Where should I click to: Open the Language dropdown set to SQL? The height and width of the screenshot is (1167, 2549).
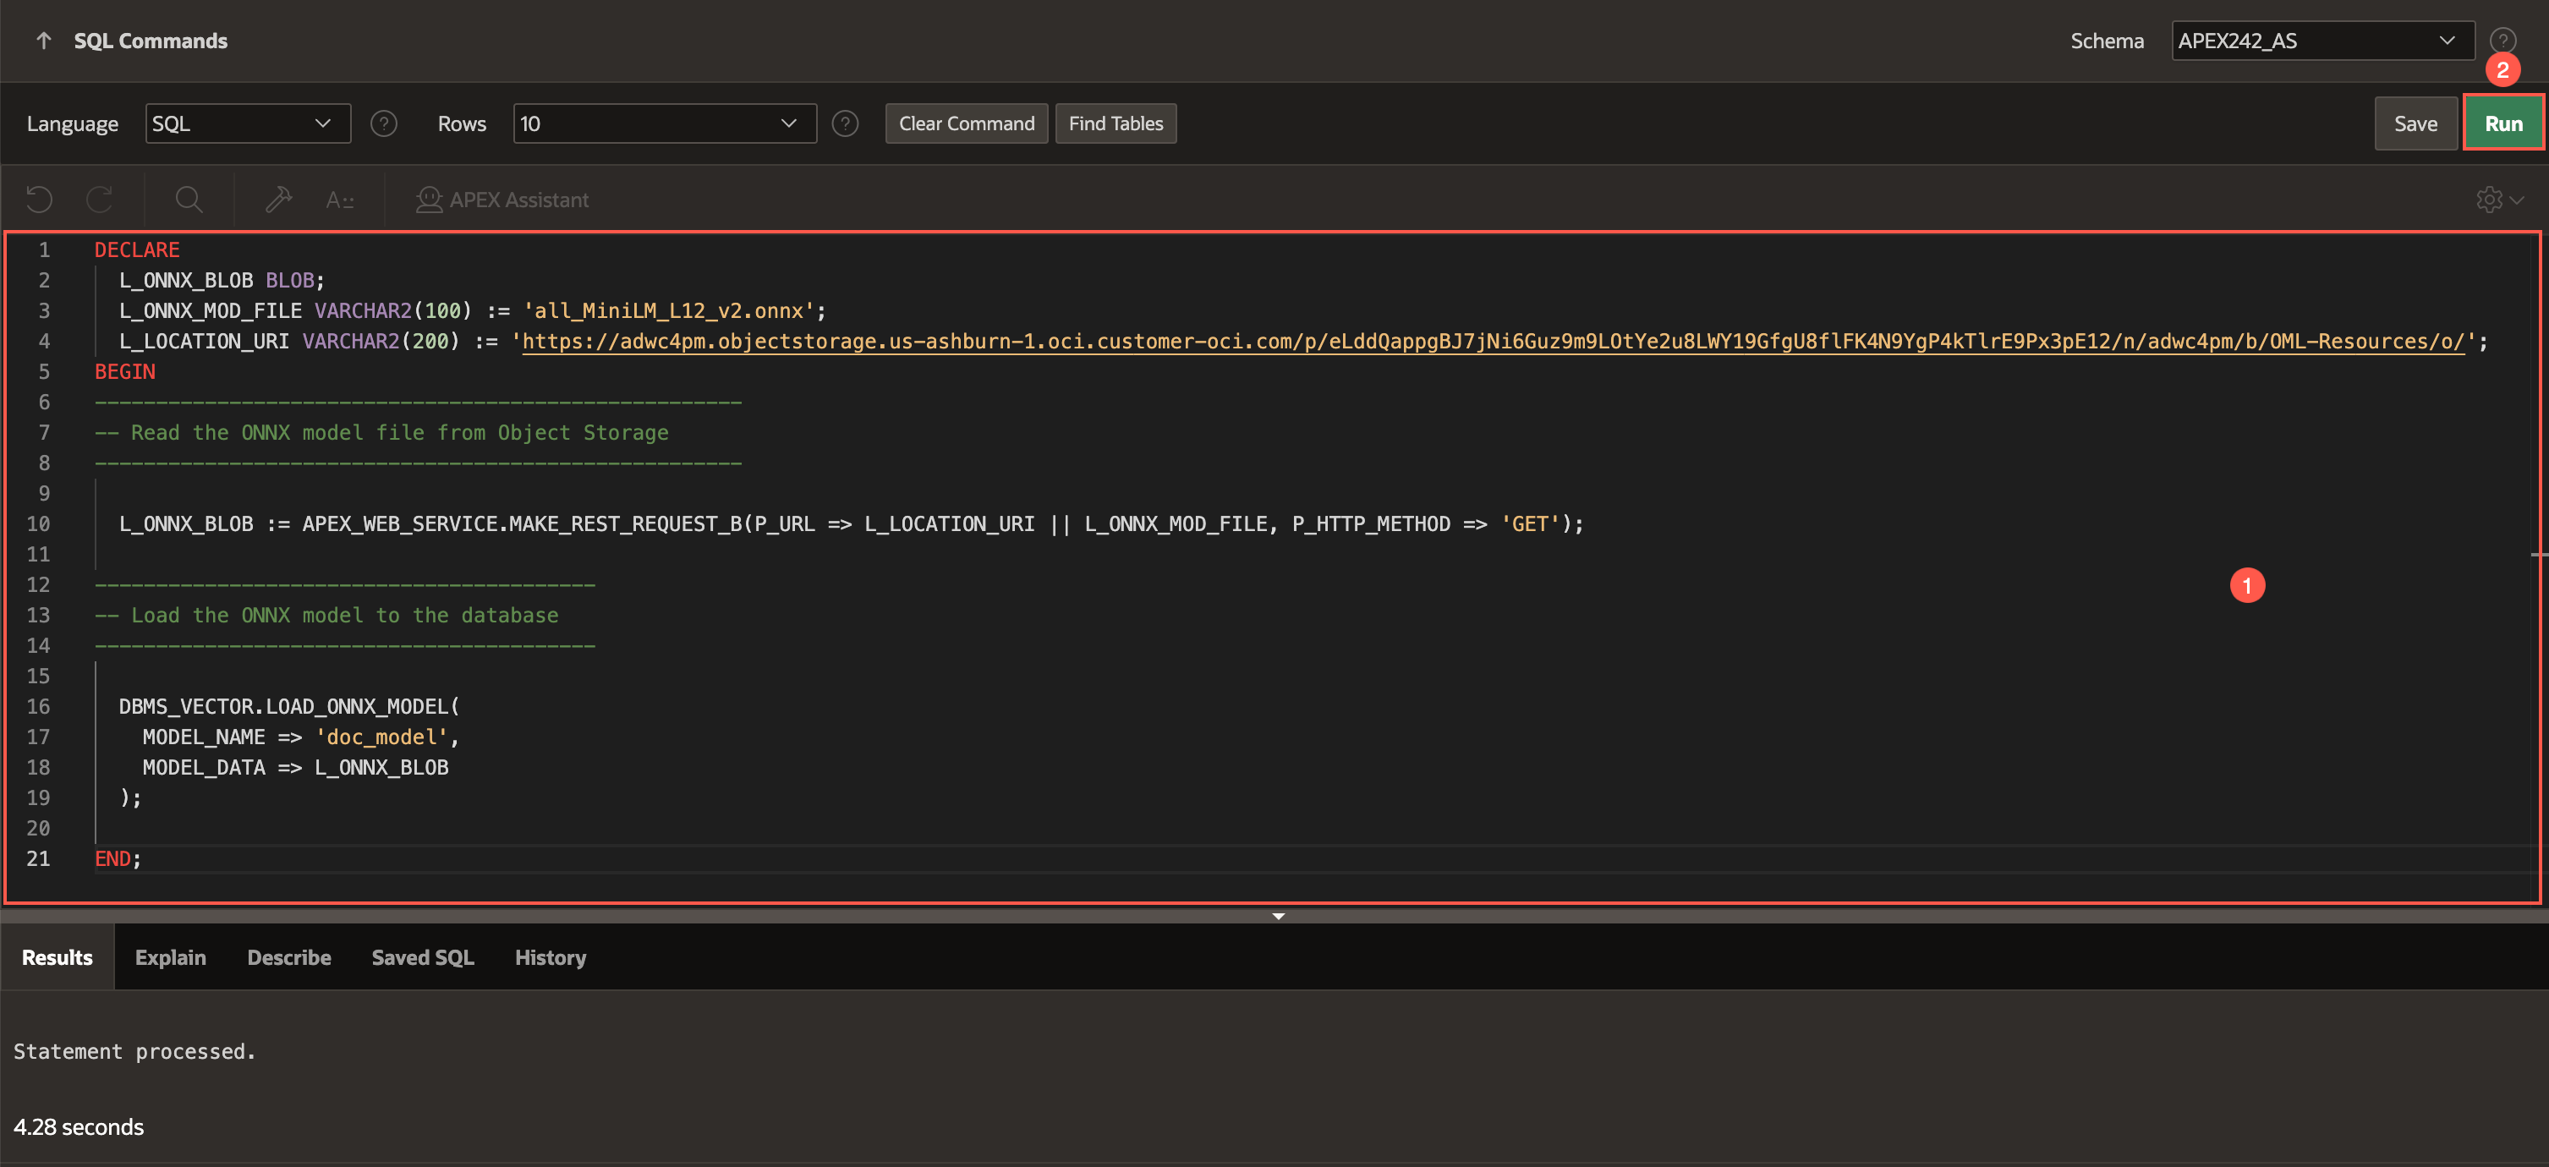(249, 123)
